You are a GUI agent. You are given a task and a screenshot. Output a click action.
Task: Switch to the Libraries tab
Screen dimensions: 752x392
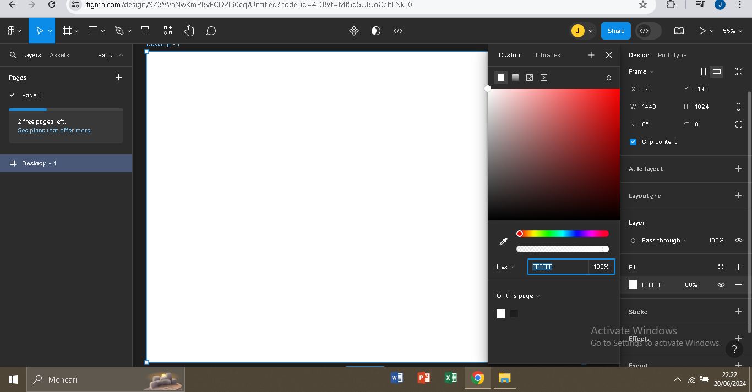548,55
